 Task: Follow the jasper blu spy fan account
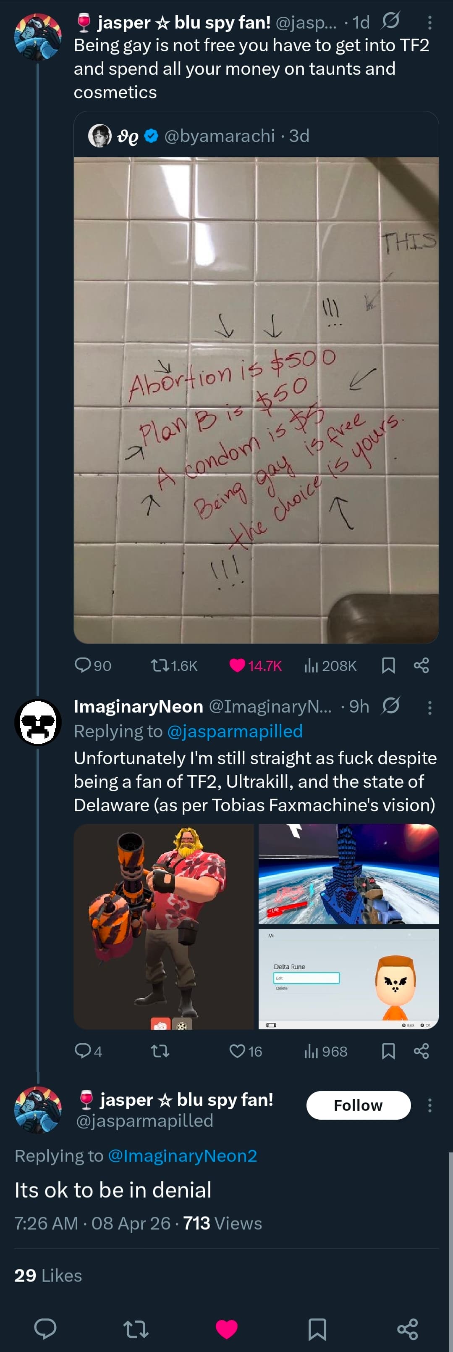pyautogui.click(x=358, y=1105)
